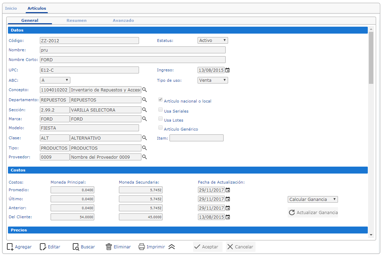Check the Artículo Genérico option
Viewport: 382px width, 256px height.
[x=160, y=128]
